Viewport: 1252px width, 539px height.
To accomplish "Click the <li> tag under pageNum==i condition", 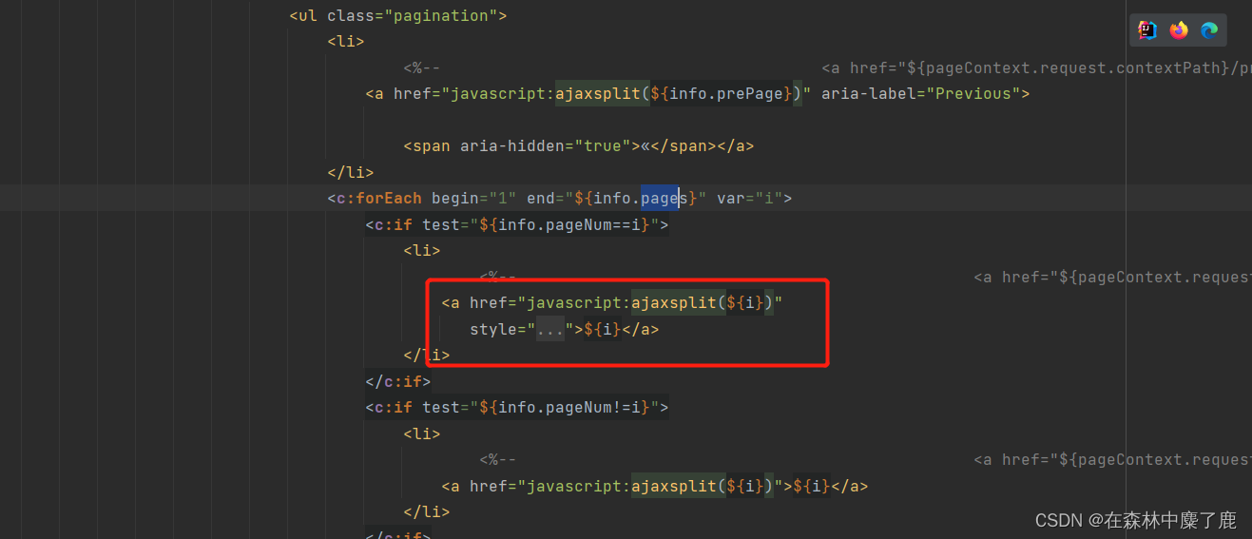I will coord(422,250).
